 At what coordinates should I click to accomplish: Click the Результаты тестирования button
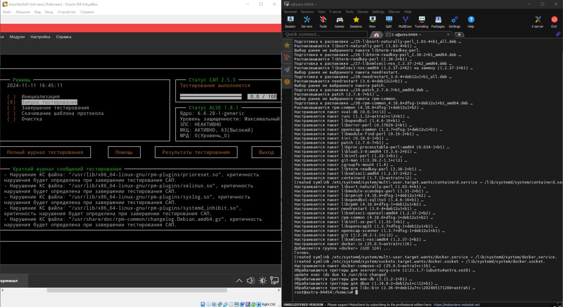pos(196,152)
